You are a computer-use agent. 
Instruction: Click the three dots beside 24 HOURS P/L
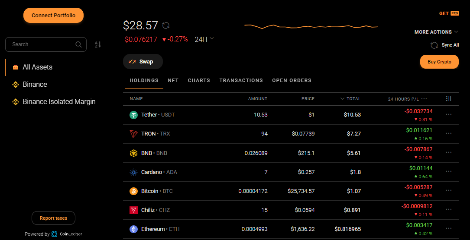click(x=424, y=99)
